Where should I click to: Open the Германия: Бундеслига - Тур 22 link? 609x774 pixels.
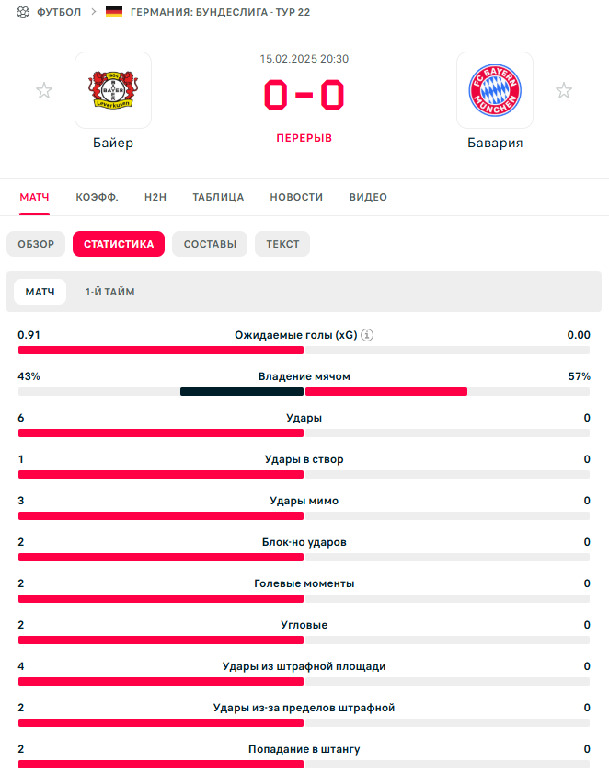[x=220, y=12]
